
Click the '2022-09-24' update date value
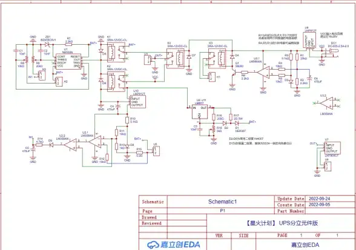click(320, 199)
